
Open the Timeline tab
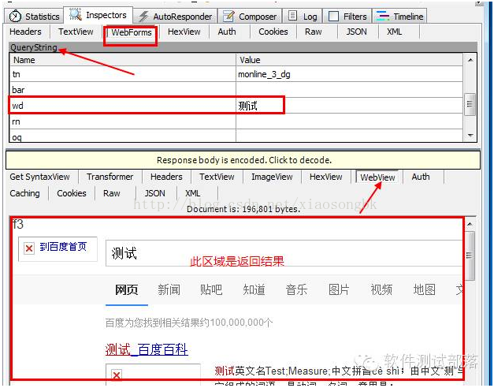click(x=399, y=17)
